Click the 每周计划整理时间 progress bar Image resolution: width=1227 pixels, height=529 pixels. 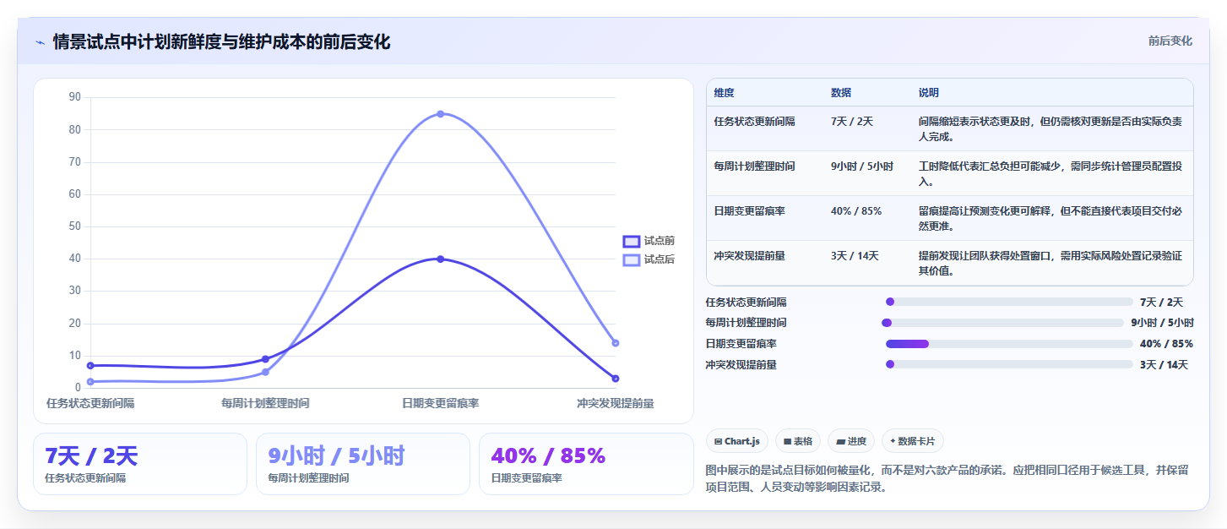tap(1002, 323)
